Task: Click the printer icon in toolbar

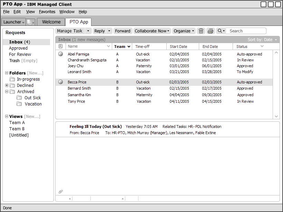Action: [211, 31]
